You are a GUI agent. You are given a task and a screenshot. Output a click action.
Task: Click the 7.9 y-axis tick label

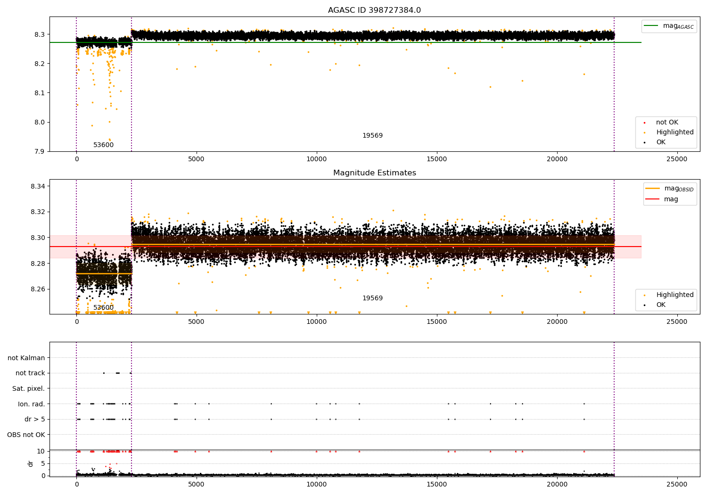[x=40, y=152]
